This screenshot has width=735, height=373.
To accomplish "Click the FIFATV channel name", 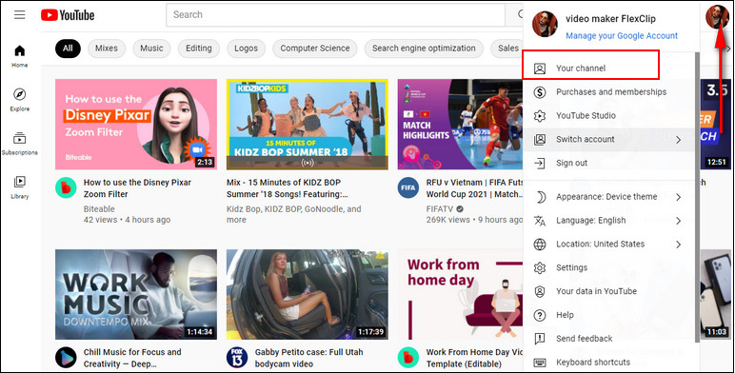I will [441, 209].
